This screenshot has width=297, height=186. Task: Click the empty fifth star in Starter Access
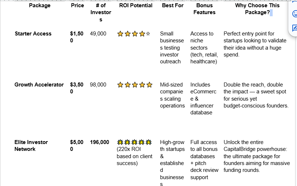click(x=148, y=34)
